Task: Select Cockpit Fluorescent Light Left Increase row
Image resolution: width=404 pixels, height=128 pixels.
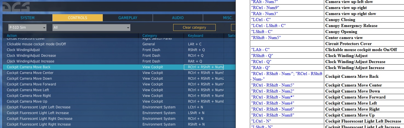Action: point(119,113)
